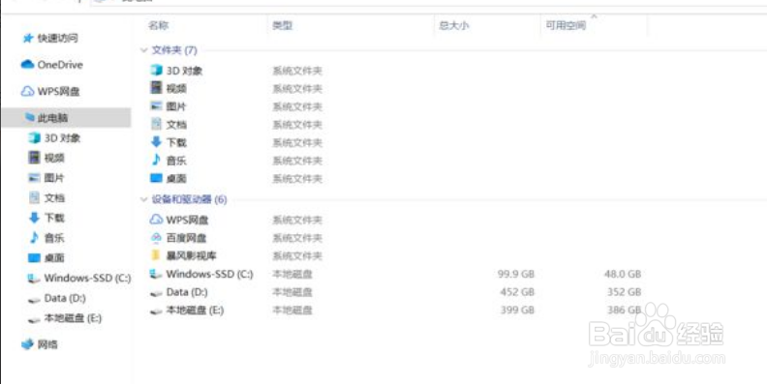Click the 音乐 note icon in sidebar
The height and width of the screenshot is (384, 767).
[34, 238]
